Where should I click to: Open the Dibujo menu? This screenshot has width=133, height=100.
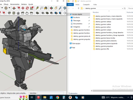[6, 4]
